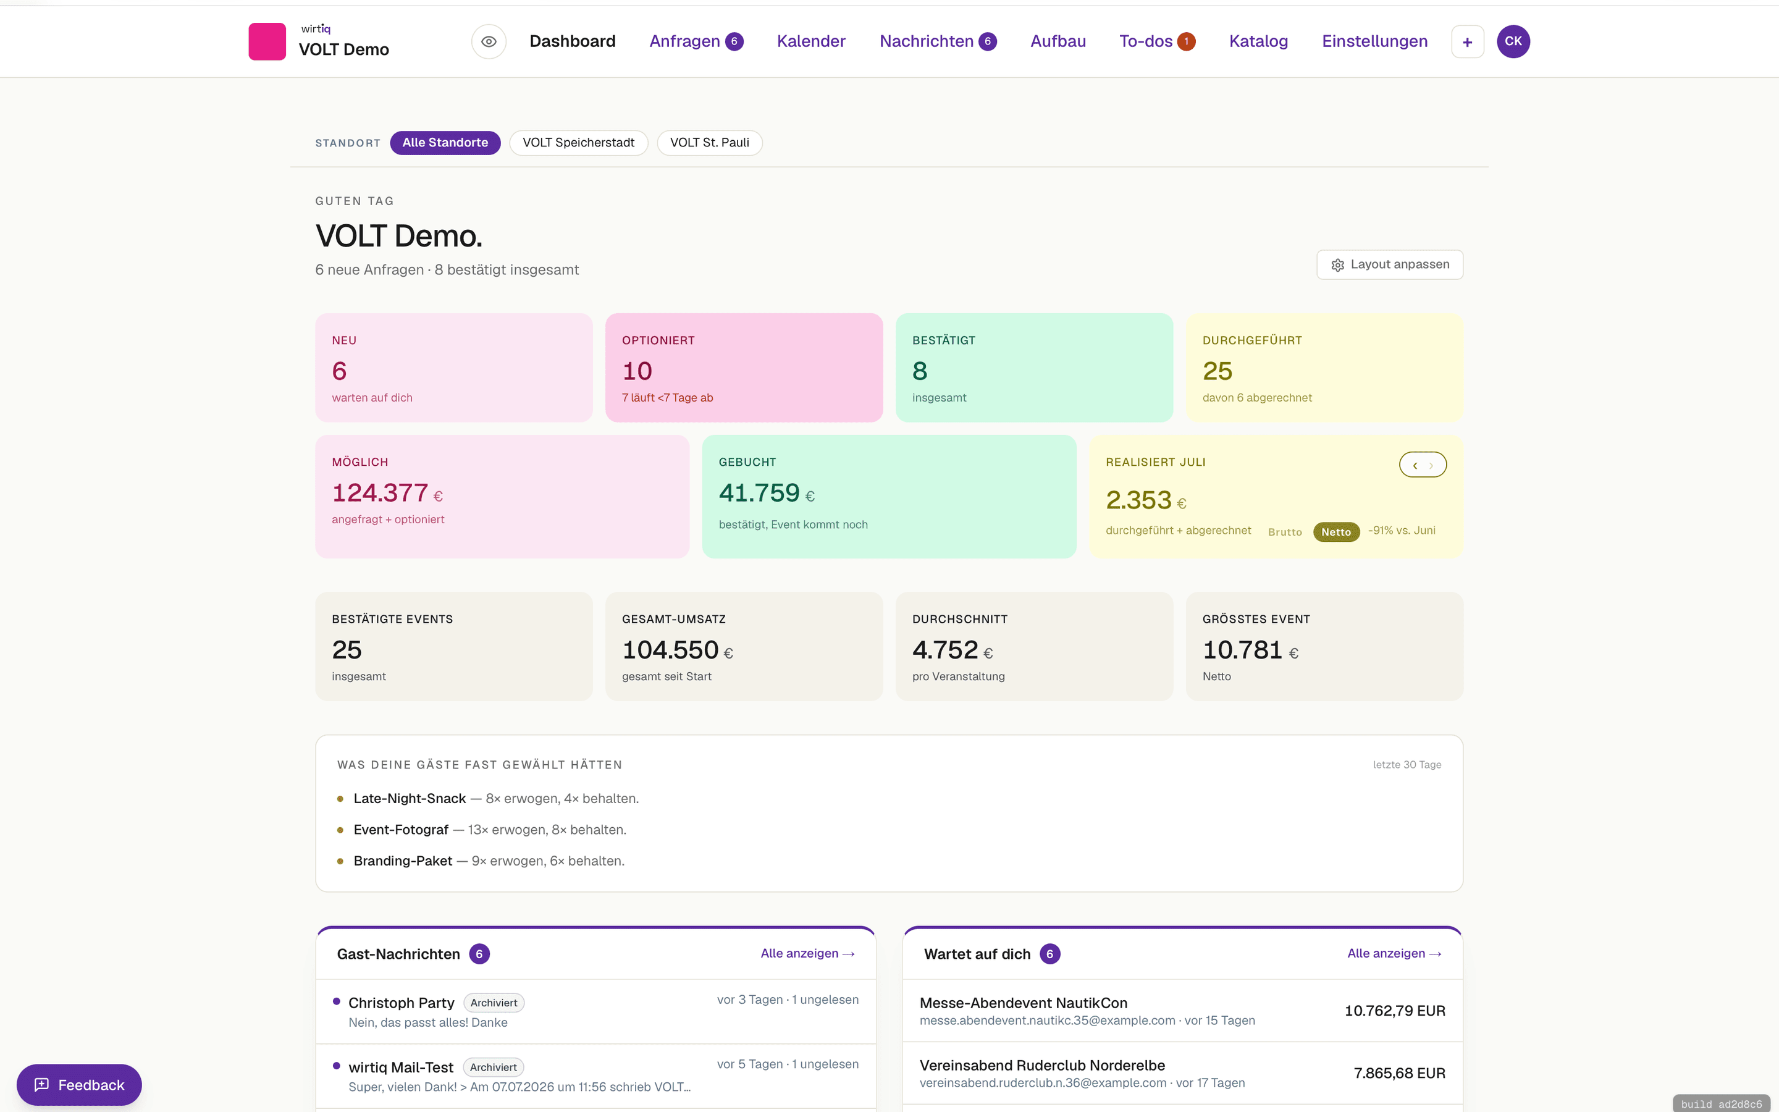The height and width of the screenshot is (1112, 1779).
Task: Switch Realisiert card to Brutto
Action: coord(1285,532)
